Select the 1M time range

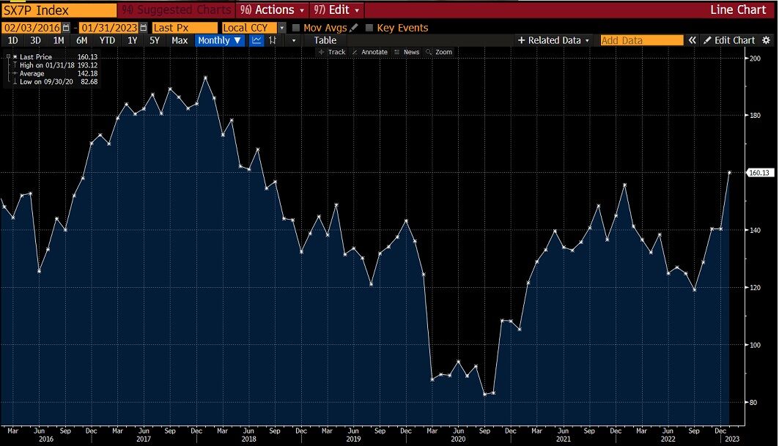coord(59,41)
